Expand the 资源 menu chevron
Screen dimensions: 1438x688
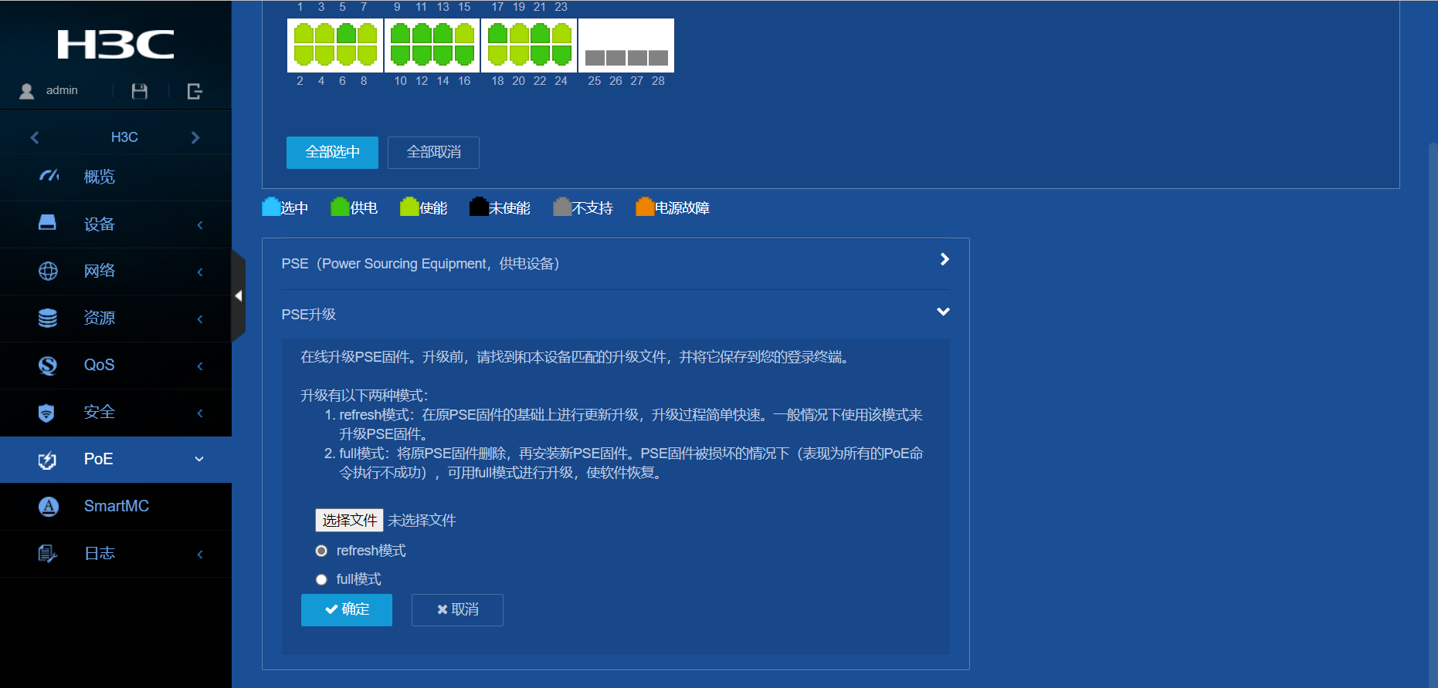pyautogui.click(x=200, y=319)
